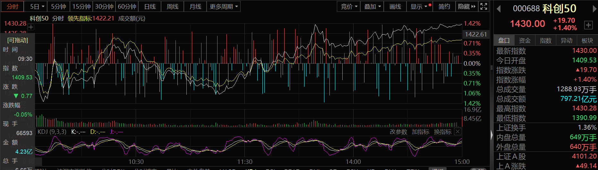The width and height of the screenshot is (598, 170).
Task: Open the 显示 display dropdown
Action: tap(419, 6)
